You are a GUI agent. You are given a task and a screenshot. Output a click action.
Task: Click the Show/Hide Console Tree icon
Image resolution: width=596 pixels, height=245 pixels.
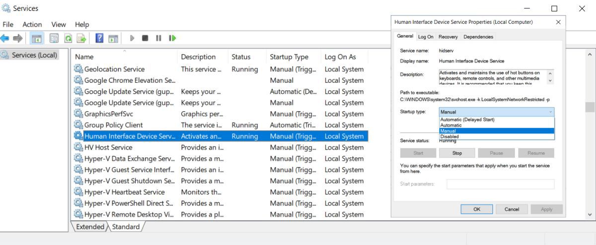coord(37,38)
